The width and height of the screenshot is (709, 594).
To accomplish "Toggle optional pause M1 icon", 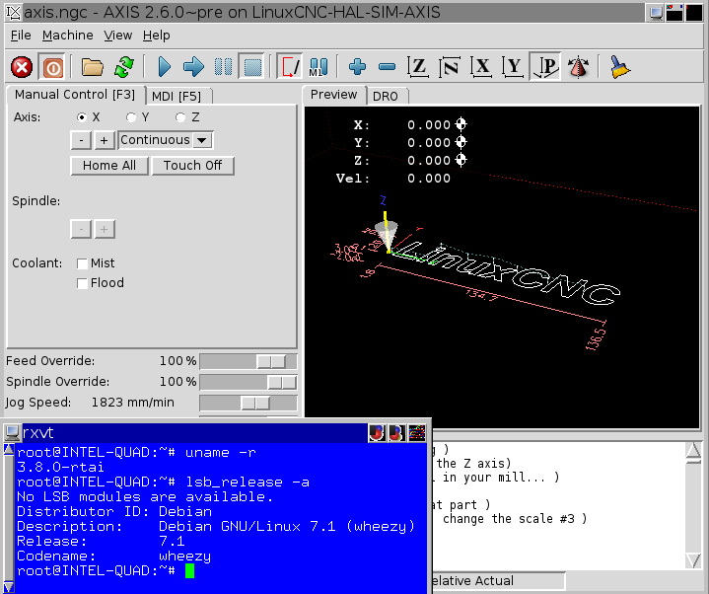I will tap(319, 67).
